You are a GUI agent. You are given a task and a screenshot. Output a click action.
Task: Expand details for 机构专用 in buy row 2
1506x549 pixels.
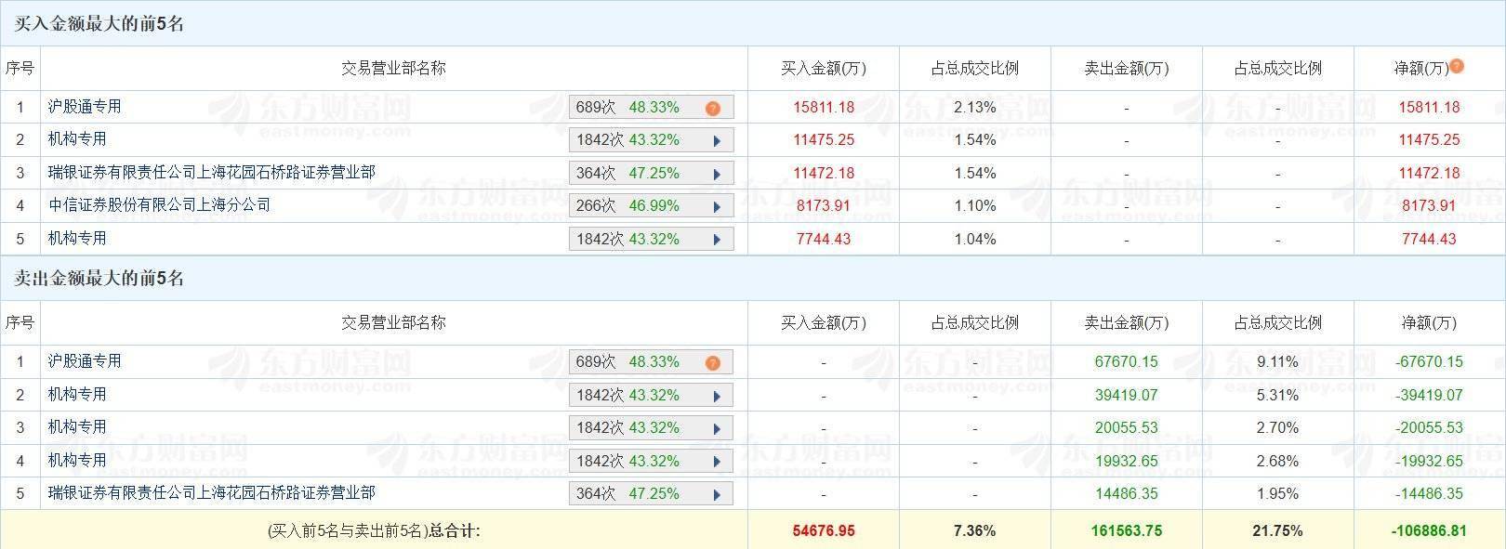point(716,139)
